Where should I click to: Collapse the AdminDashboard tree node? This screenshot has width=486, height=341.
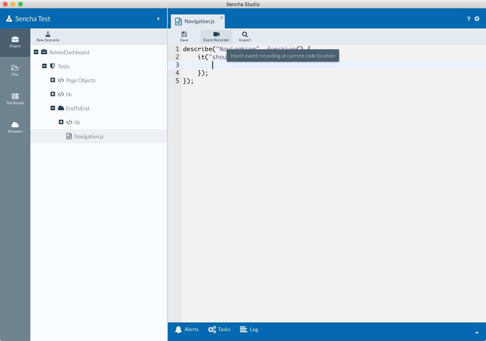click(x=36, y=52)
